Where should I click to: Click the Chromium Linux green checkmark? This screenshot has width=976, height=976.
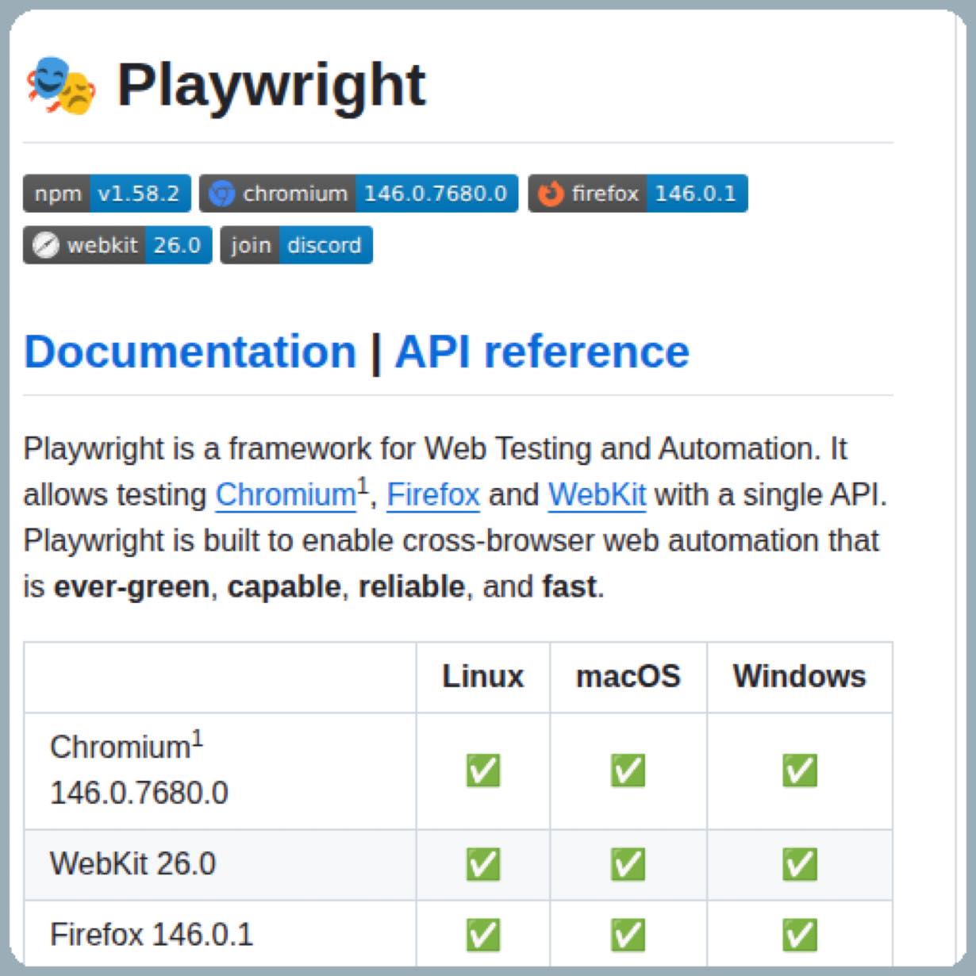(x=483, y=770)
